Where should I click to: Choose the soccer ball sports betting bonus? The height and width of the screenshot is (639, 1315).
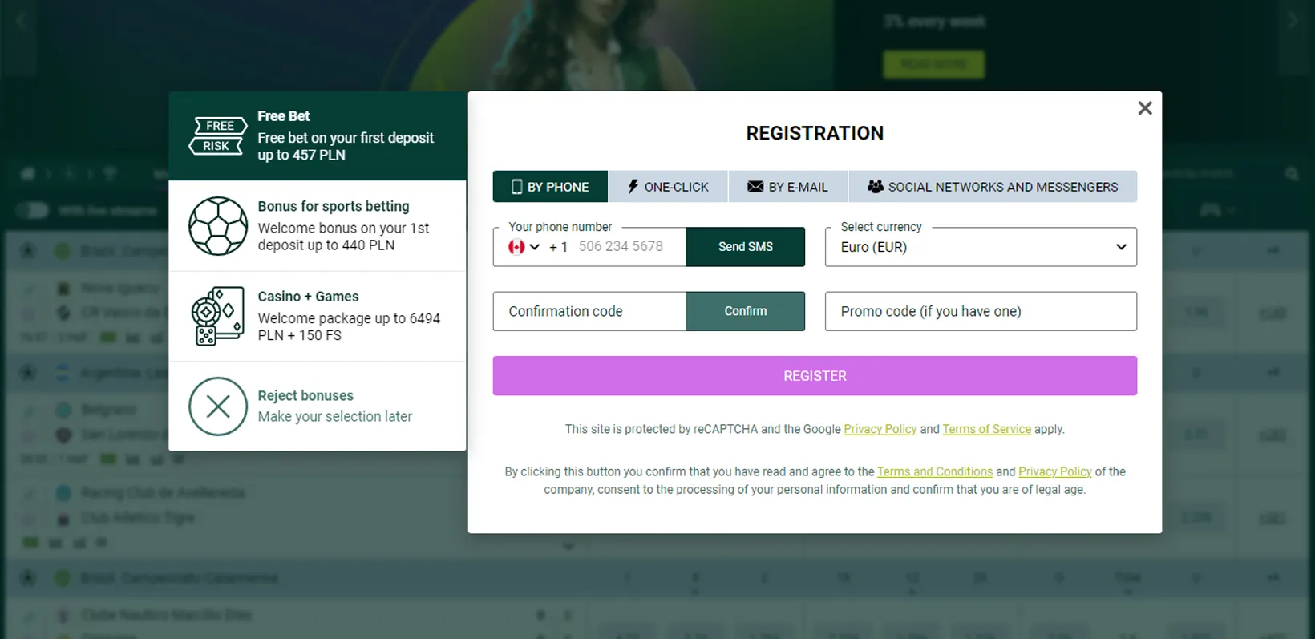217,226
